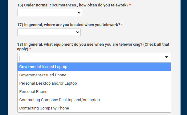
Task: Click the dark blue right page margin
Action: (x=184, y=57)
